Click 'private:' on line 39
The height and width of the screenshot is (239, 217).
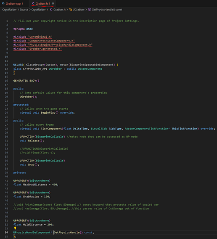pyautogui.click(x=20, y=173)
